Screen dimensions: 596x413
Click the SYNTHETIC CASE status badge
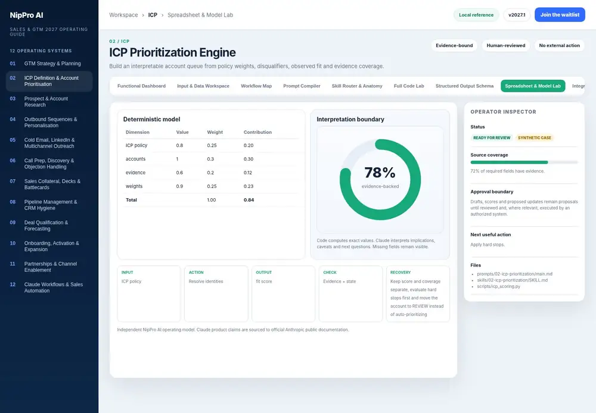pyautogui.click(x=535, y=138)
